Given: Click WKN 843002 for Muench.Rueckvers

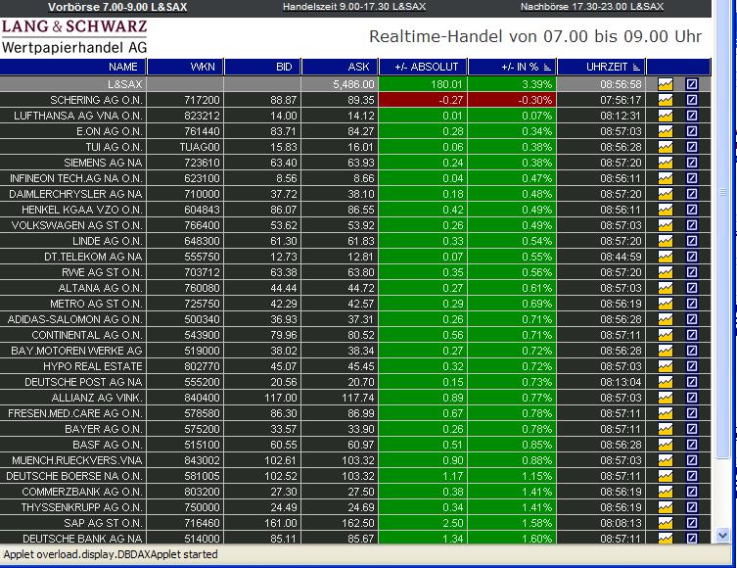Looking at the screenshot, I should (x=202, y=460).
